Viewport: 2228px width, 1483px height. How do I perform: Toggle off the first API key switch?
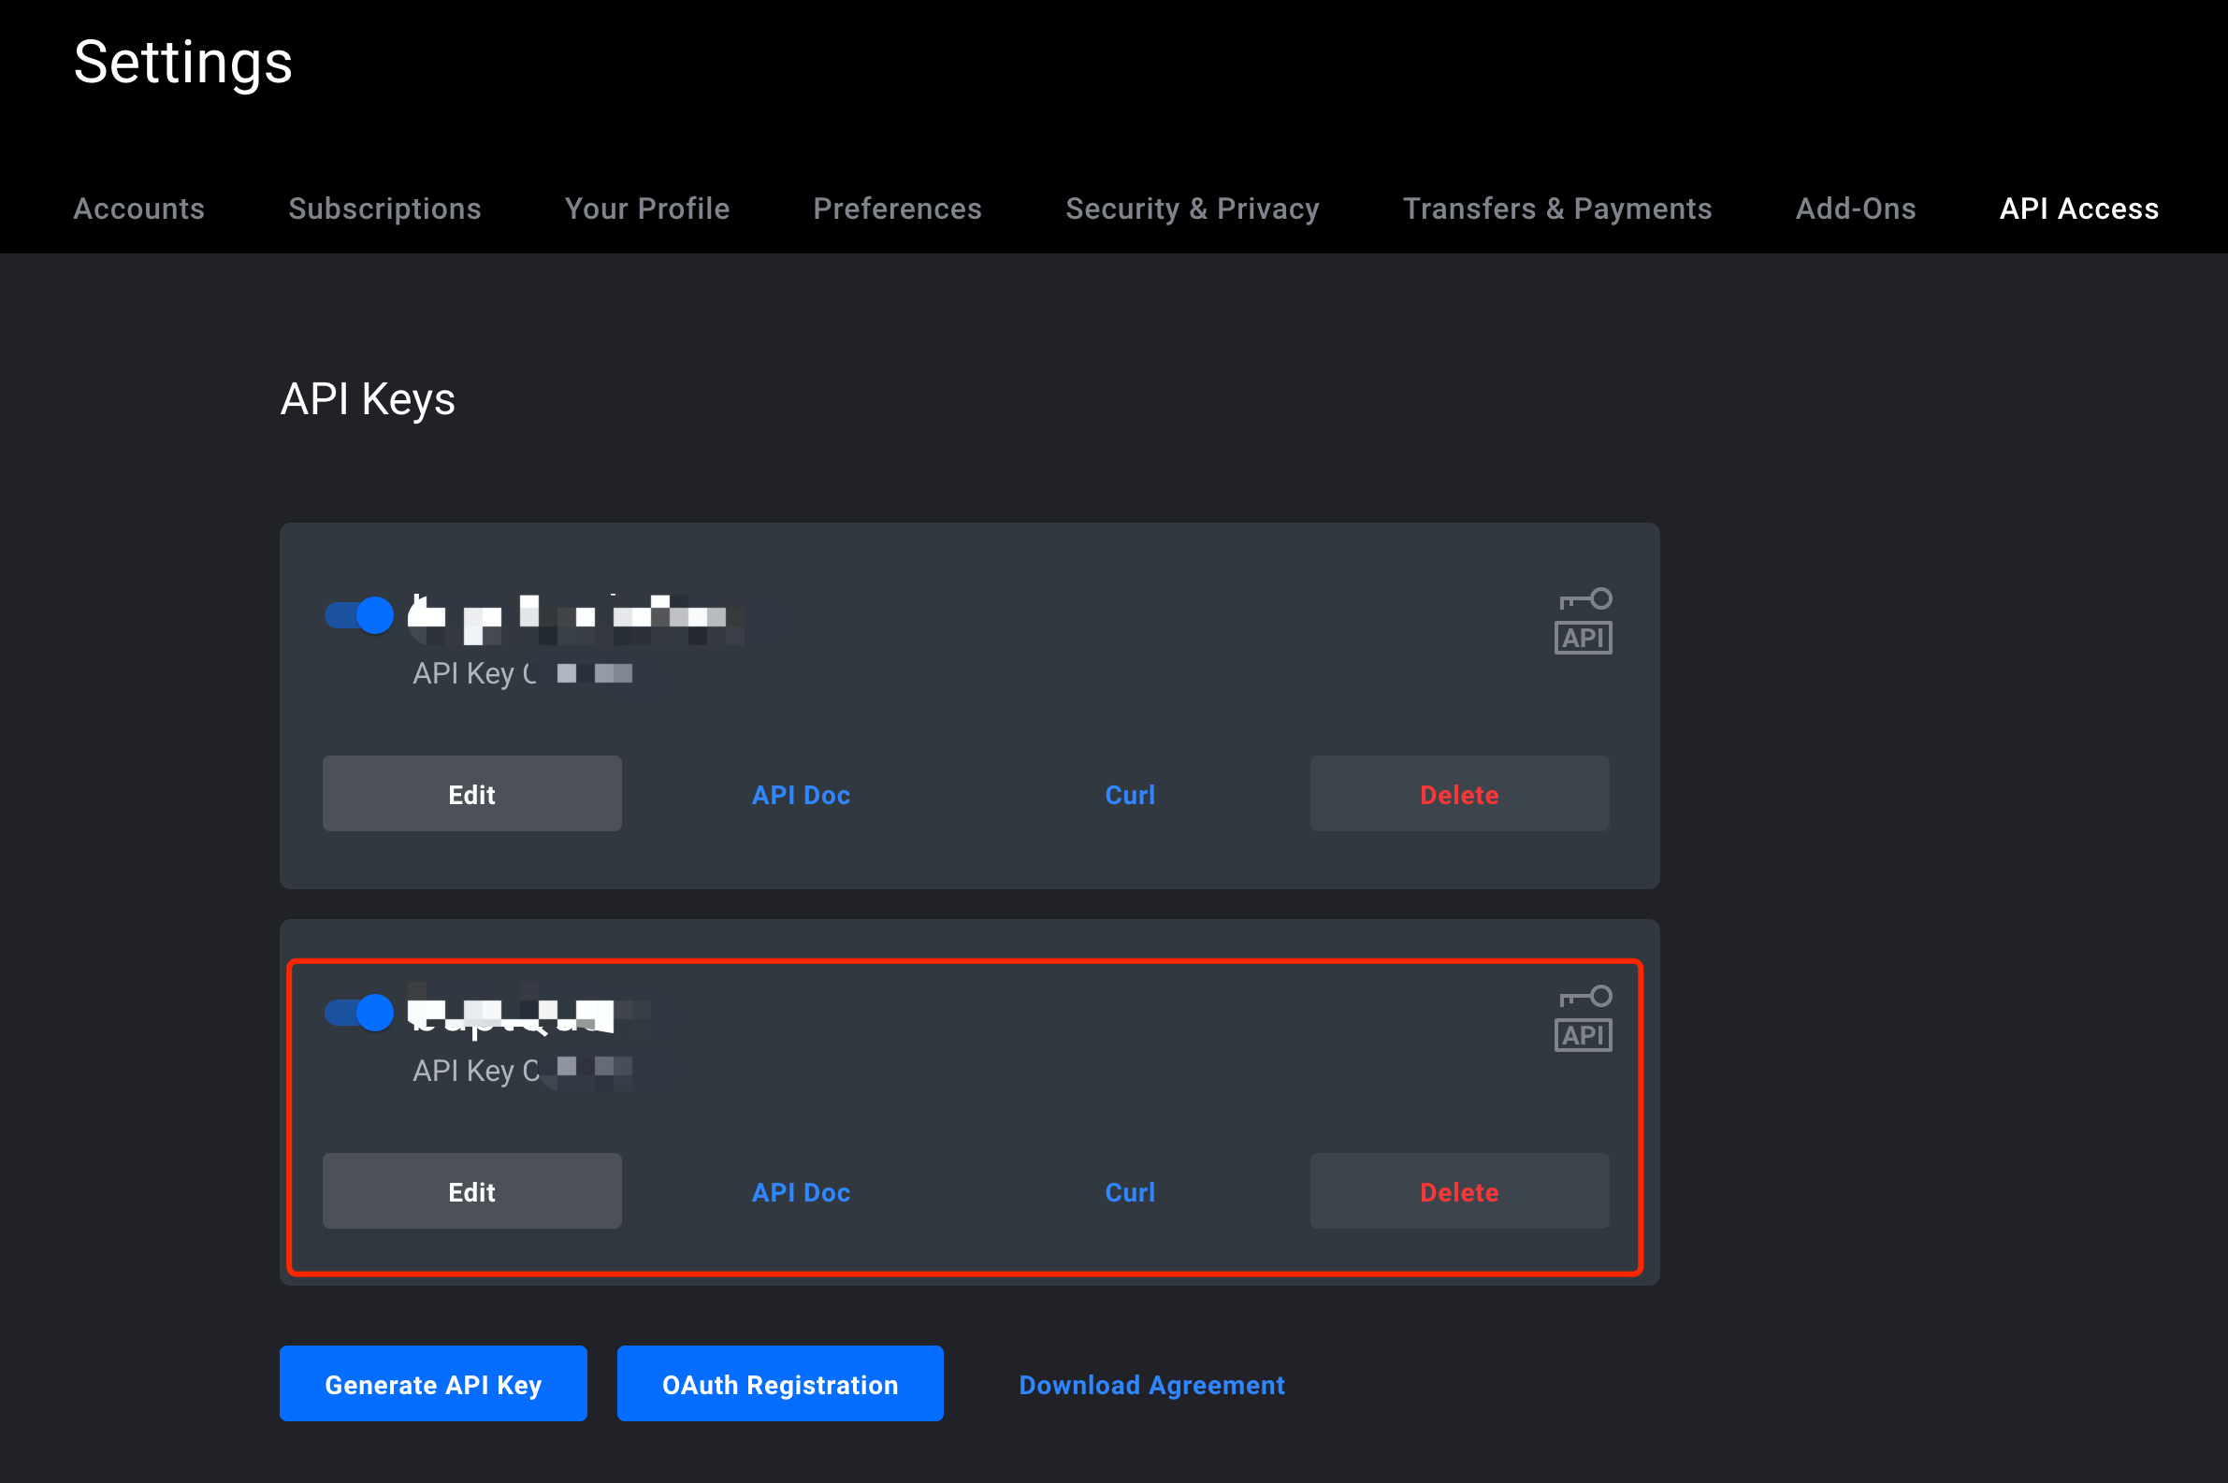click(358, 615)
